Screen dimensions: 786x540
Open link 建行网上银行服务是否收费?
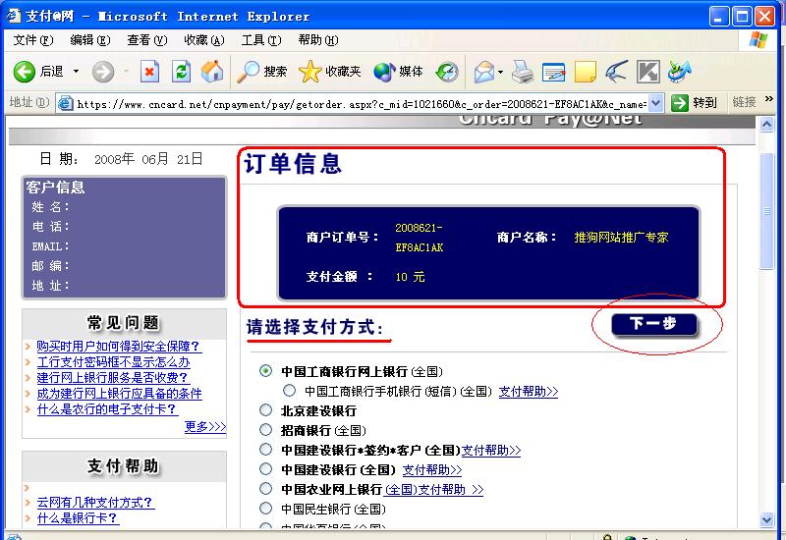pyautogui.click(x=112, y=377)
